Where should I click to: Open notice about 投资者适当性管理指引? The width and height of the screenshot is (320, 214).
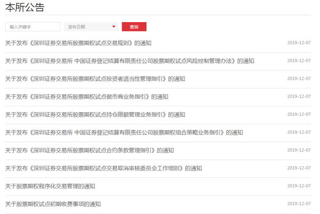(x=95, y=79)
